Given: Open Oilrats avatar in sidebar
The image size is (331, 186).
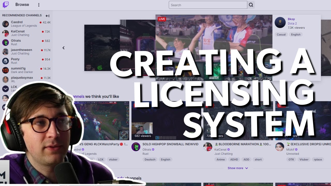Looking at the screenshot, I should point(5,43).
